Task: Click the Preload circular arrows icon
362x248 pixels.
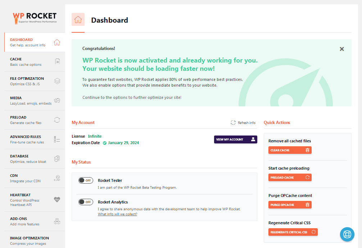Action: pyautogui.click(x=57, y=120)
